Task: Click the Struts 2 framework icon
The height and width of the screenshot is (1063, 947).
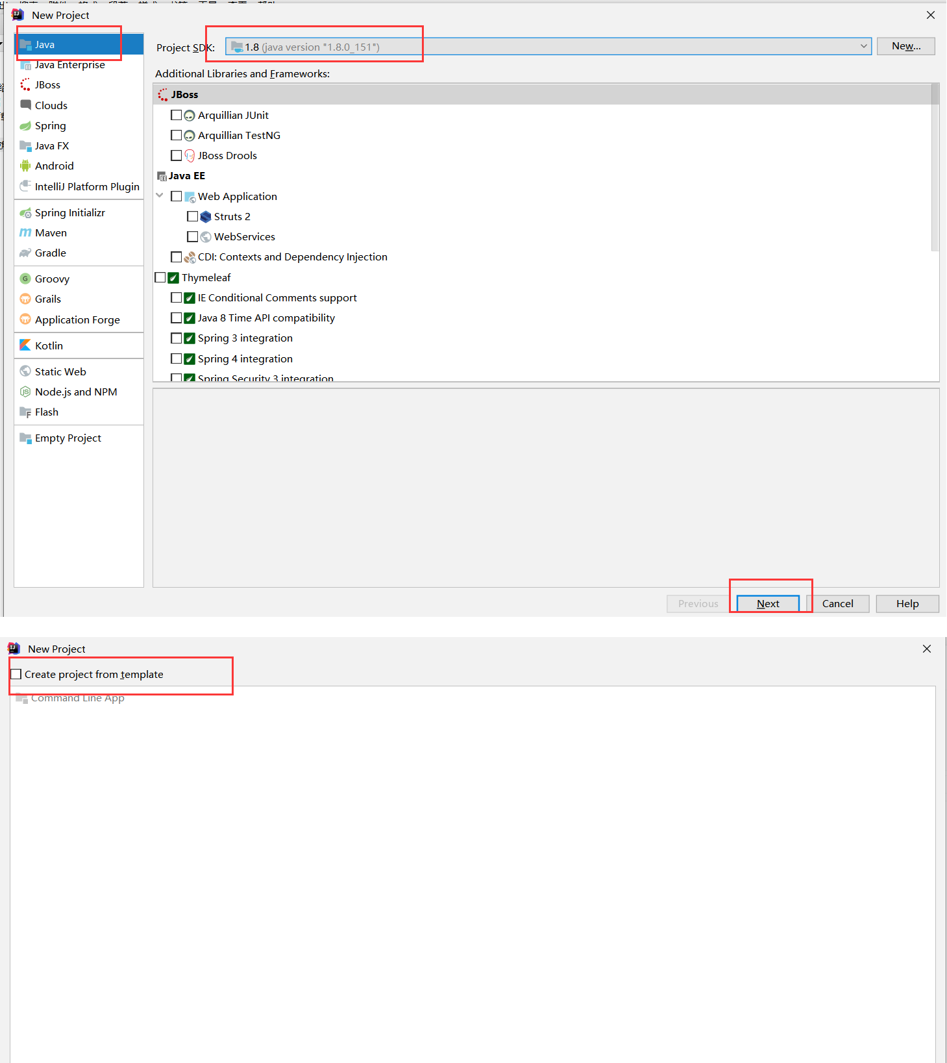Action: (x=206, y=216)
